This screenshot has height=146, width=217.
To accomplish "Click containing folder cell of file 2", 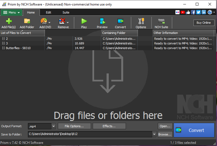I will tap(119, 39).
